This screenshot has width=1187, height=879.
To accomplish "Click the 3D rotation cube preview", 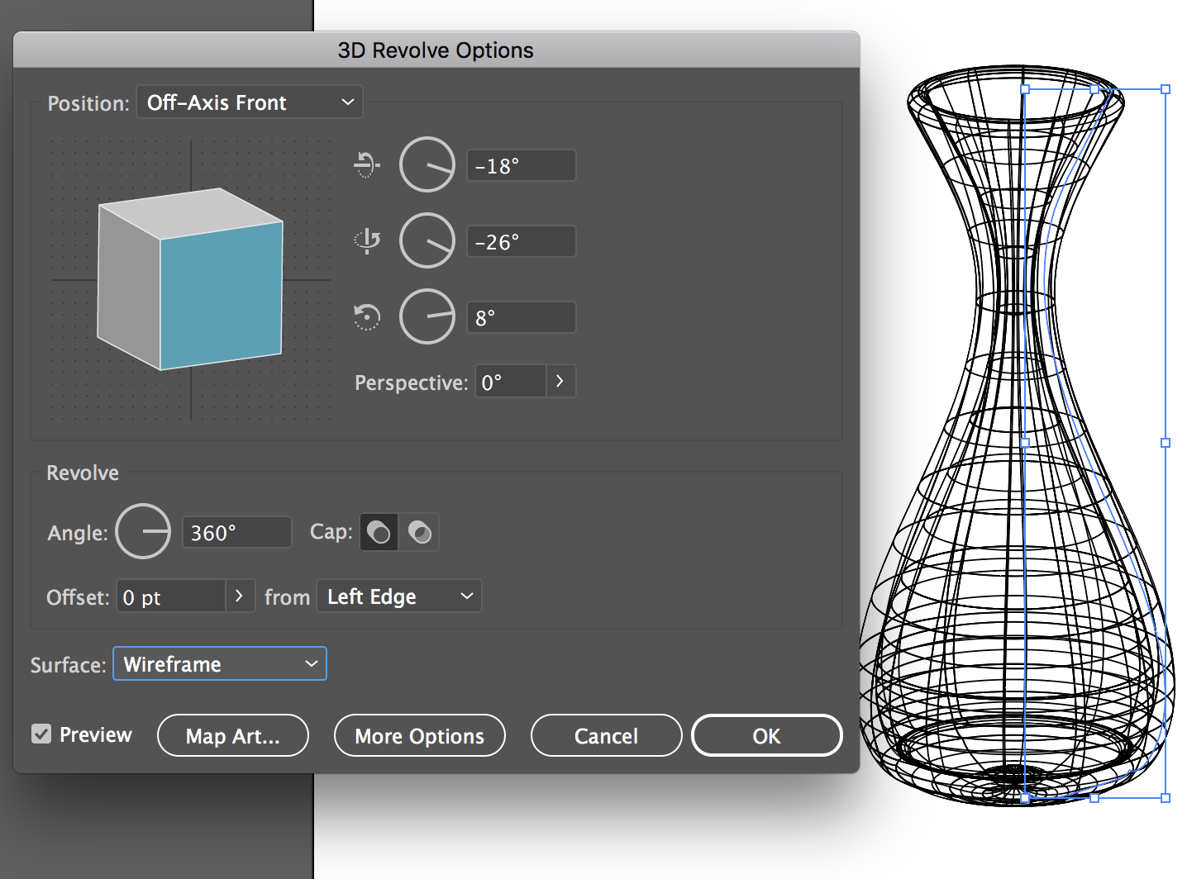I will pyautogui.click(x=191, y=279).
